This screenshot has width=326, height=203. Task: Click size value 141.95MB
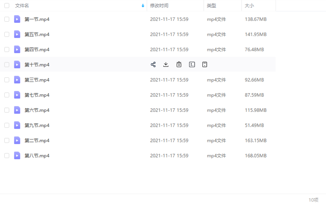pos(256,34)
